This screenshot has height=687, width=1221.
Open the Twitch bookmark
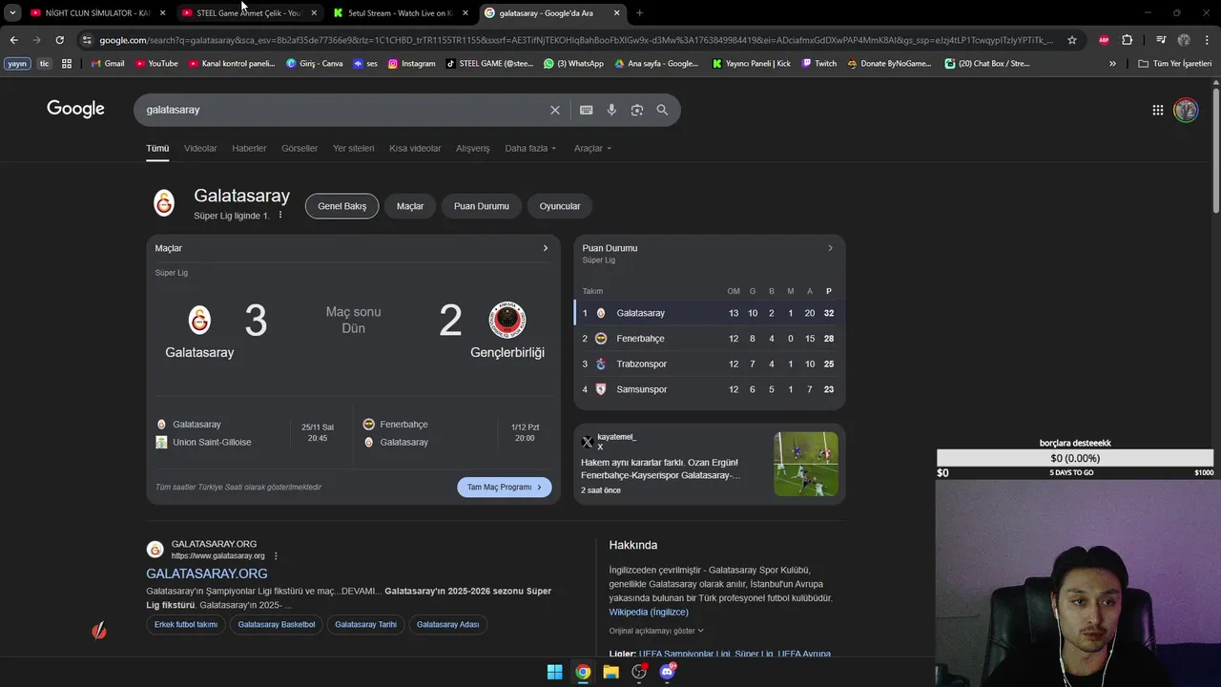pos(819,64)
